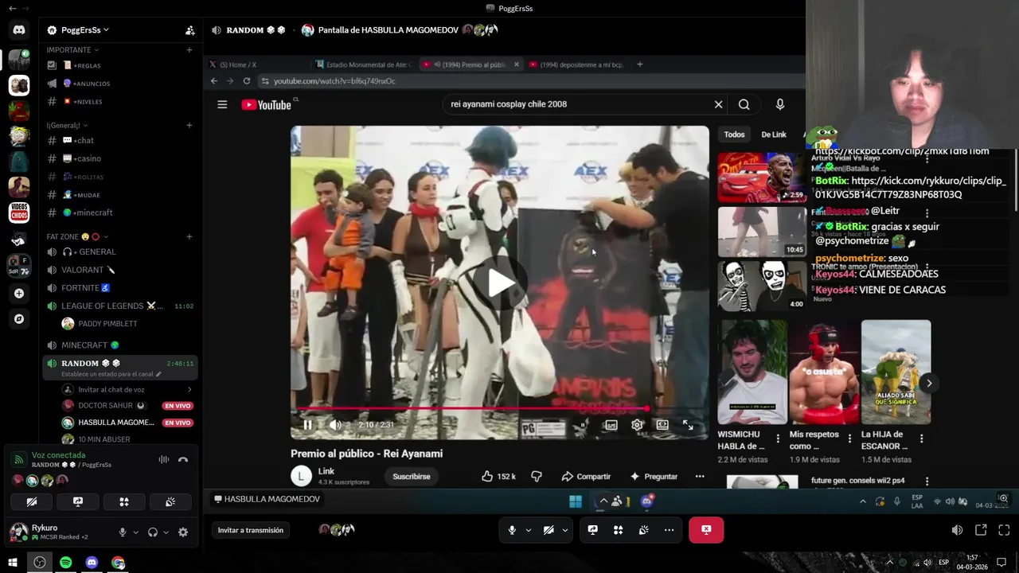This screenshot has height=573, width=1019.
Task: Click the add a server plus icon
Action: (x=19, y=293)
